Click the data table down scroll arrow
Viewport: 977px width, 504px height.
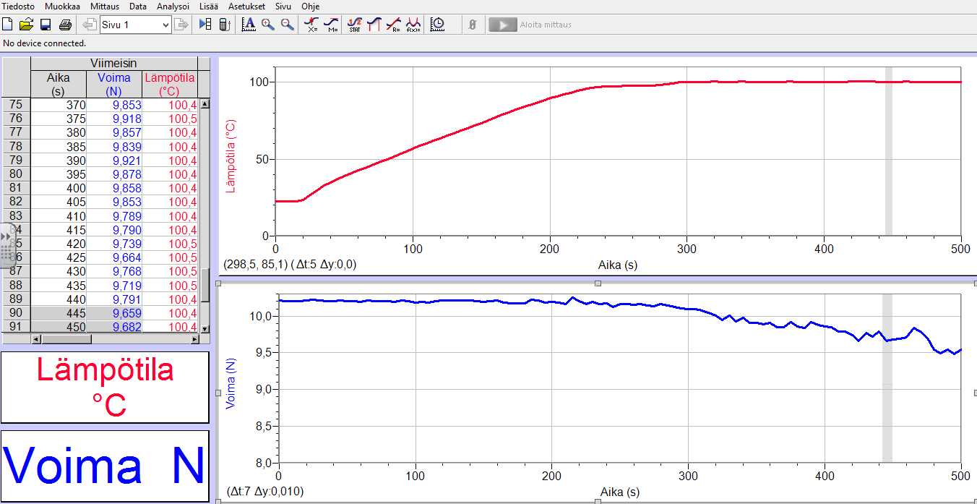click(x=205, y=328)
